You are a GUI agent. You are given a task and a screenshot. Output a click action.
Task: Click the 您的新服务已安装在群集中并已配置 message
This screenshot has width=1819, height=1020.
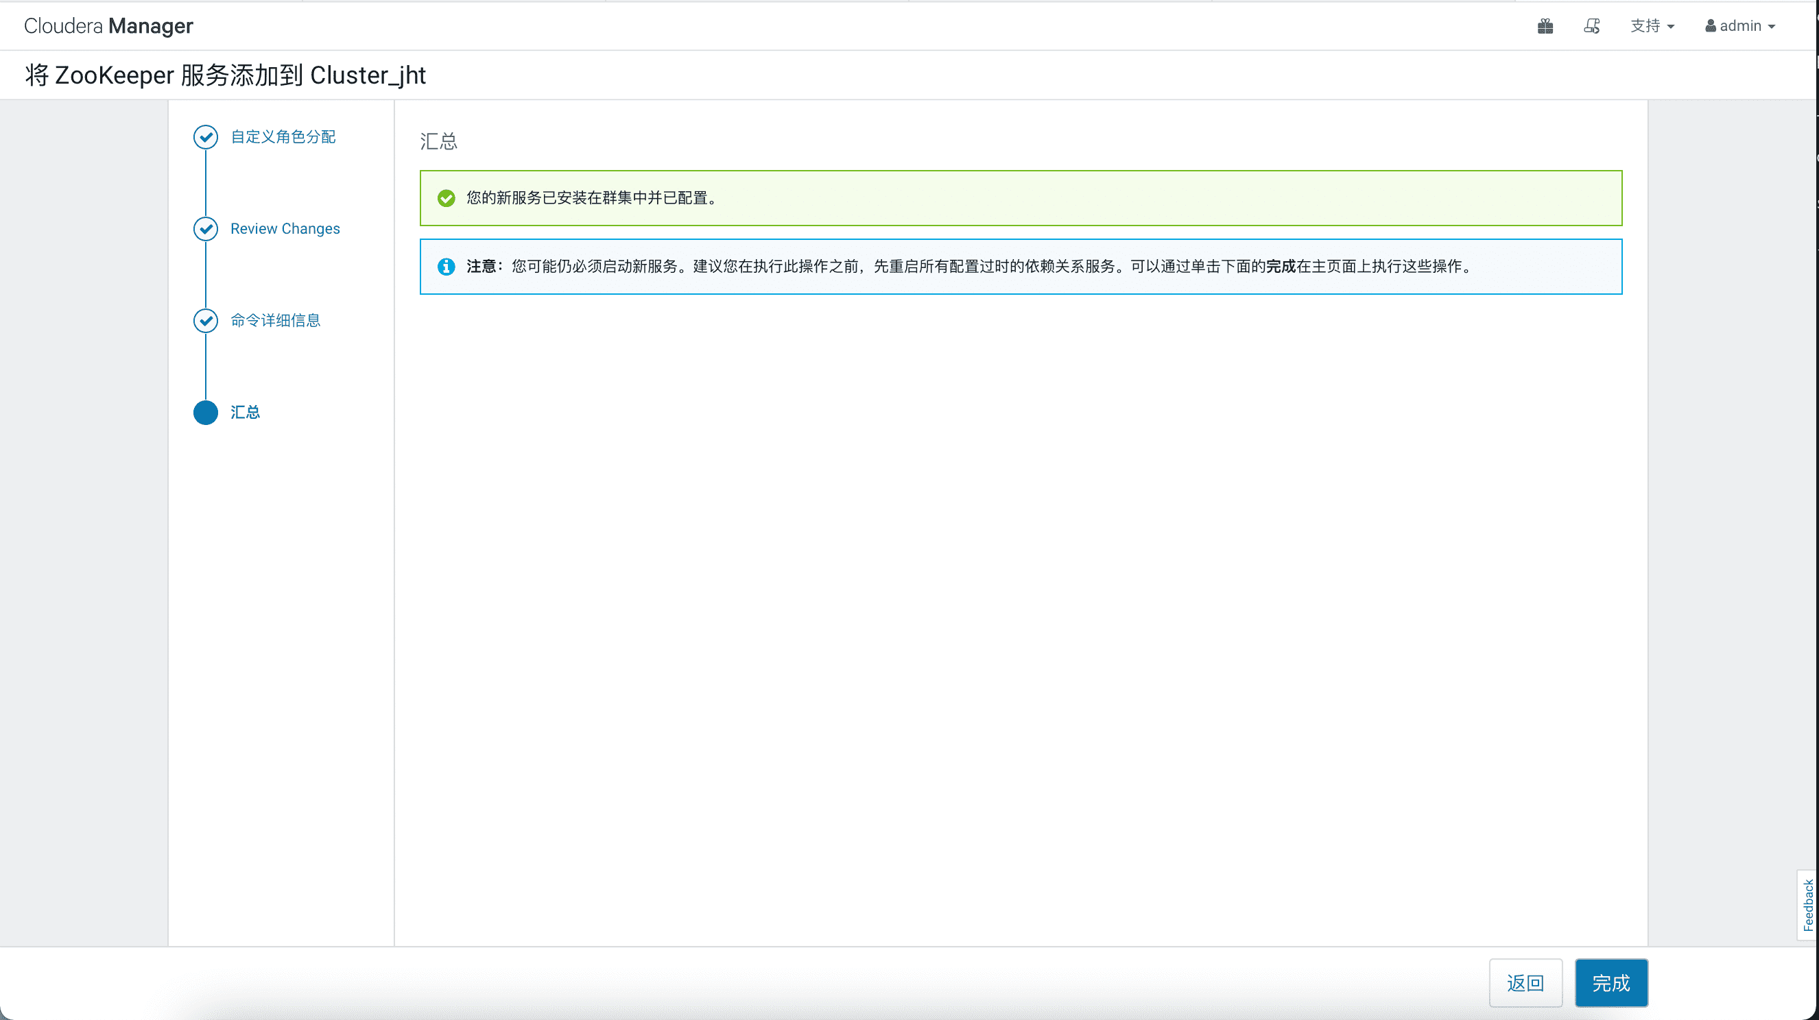click(592, 197)
